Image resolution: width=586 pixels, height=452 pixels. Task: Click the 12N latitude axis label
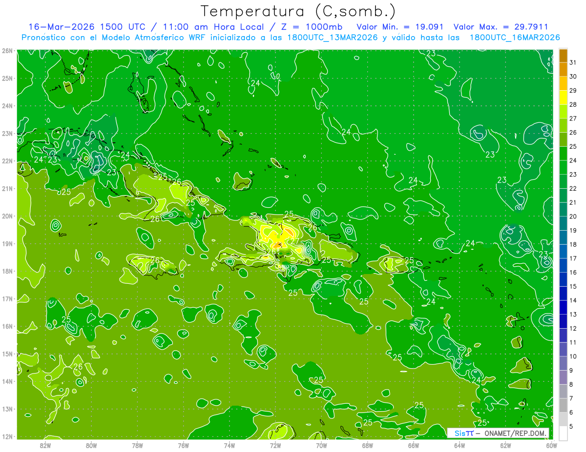click(x=7, y=436)
